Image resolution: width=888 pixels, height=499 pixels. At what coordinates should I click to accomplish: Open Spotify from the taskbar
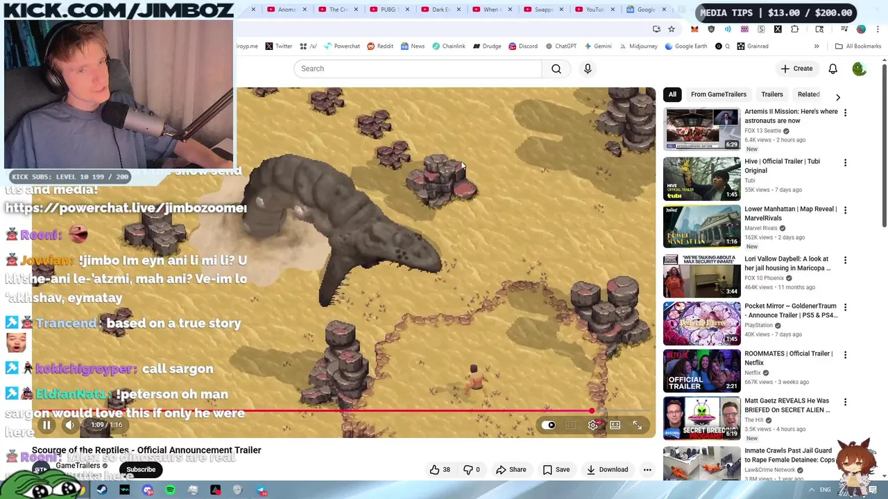(170, 491)
